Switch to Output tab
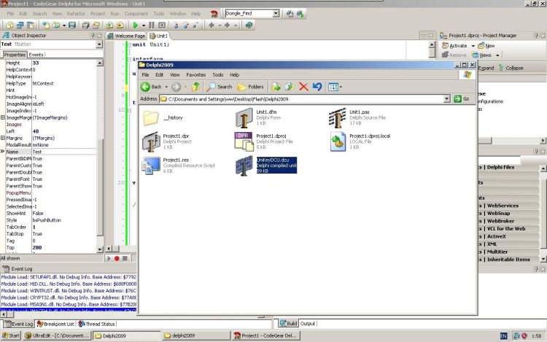The height and width of the screenshot is (342, 547). [308, 324]
